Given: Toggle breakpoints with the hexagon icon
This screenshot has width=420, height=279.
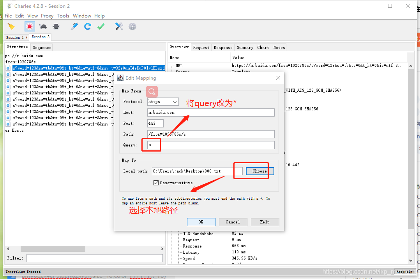Looking at the screenshot, I should 56,26.
